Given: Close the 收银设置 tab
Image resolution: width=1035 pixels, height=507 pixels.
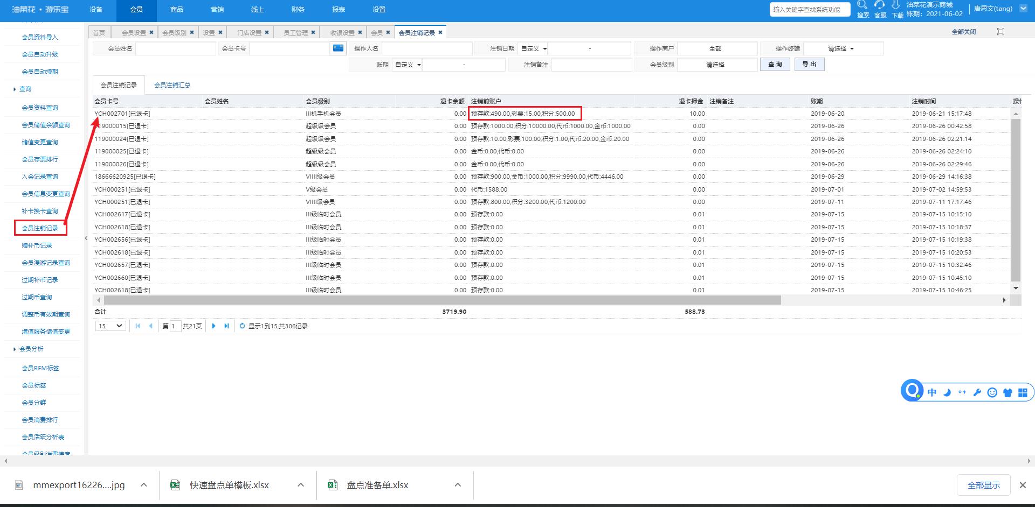Looking at the screenshot, I should 360,32.
